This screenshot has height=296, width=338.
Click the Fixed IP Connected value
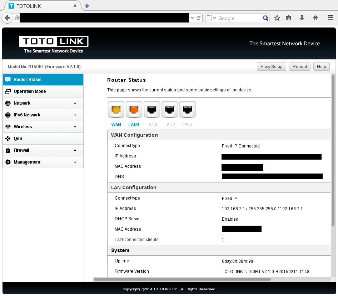tap(240, 146)
